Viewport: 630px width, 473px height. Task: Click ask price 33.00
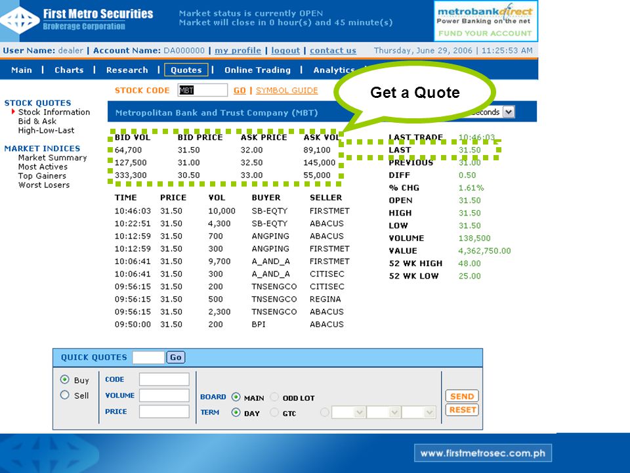pyautogui.click(x=251, y=175)
